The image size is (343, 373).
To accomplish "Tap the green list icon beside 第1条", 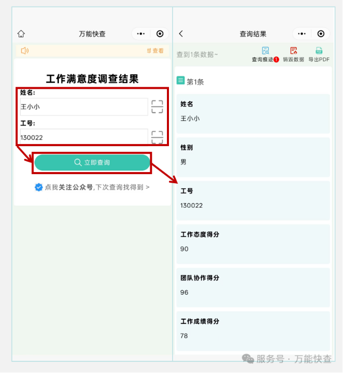I will (x=181, y=80).
